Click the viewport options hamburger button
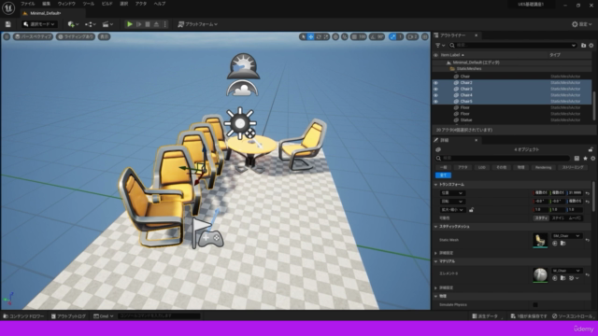Image resolution: width=598 pixels, height=336 pixels. 7,36
